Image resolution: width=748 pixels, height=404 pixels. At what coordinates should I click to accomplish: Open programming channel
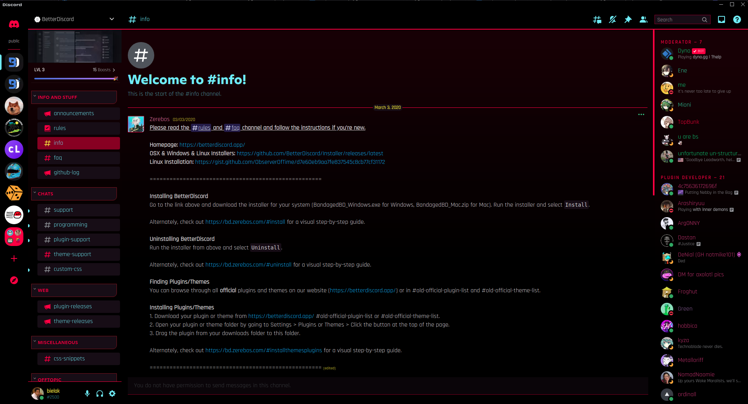click(x=79, y=225)
